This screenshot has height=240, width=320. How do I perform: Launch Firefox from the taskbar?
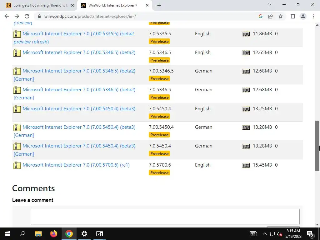[54, 234]
